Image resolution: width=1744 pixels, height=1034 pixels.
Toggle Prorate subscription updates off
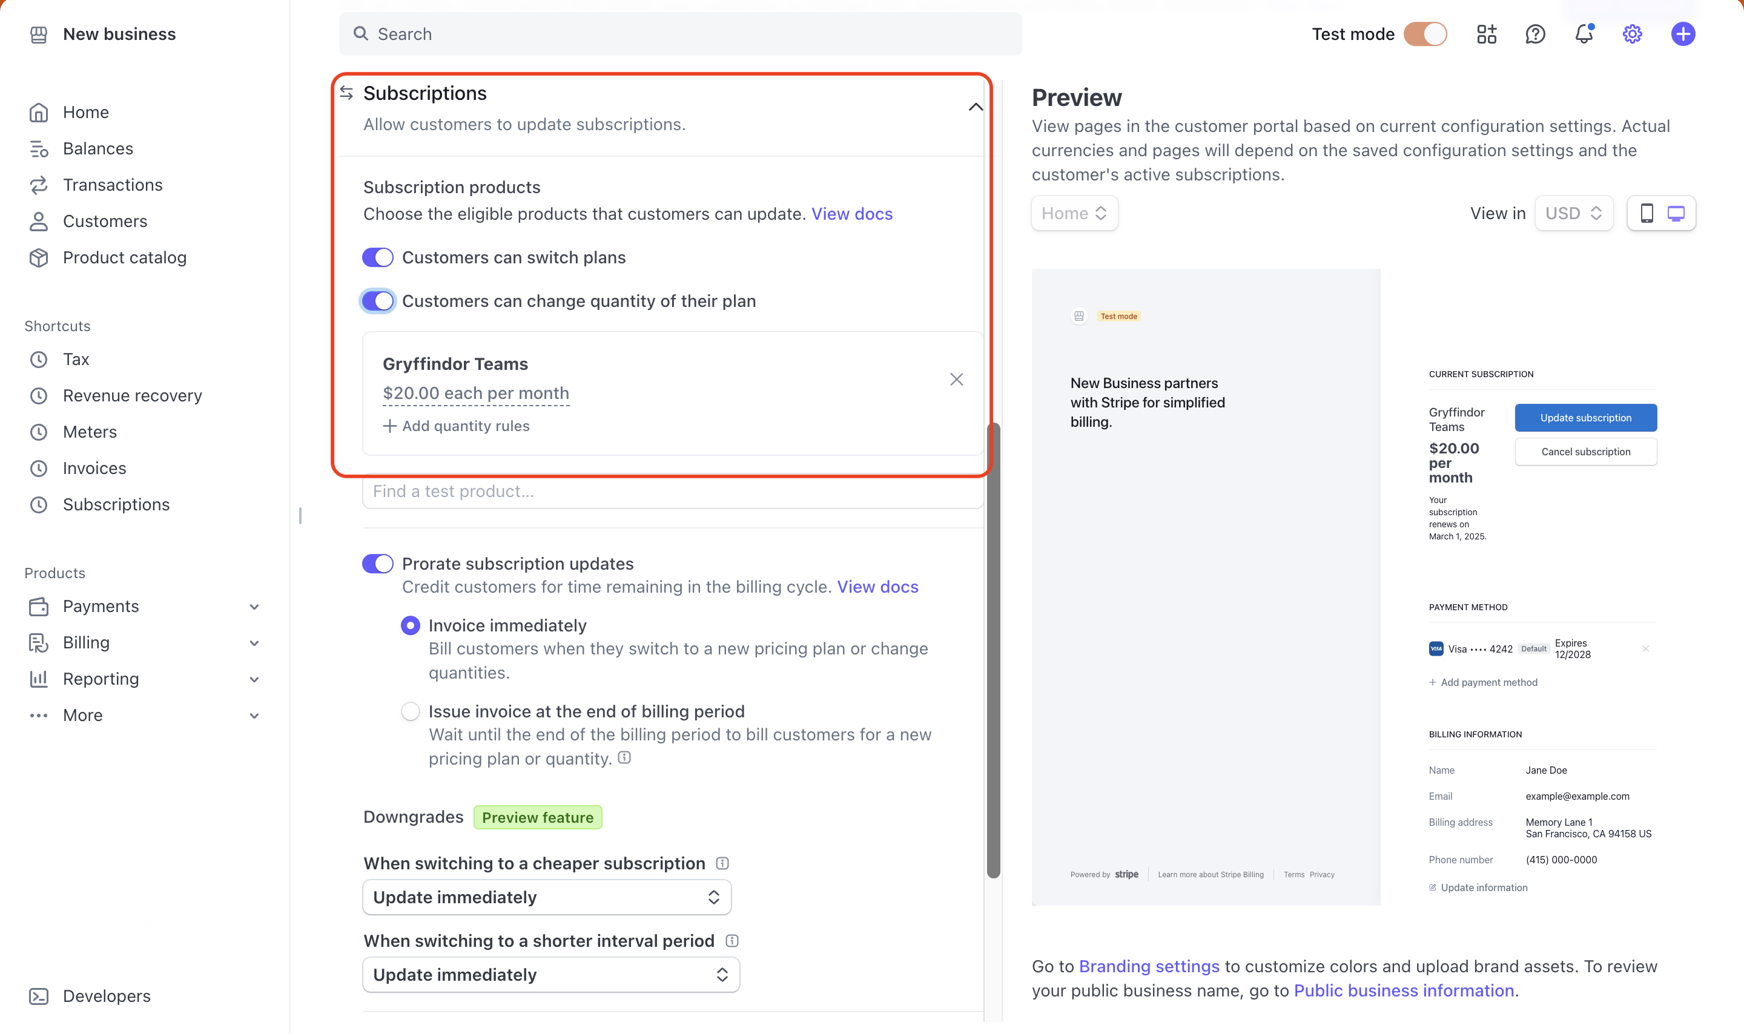(x=378, y=564)
